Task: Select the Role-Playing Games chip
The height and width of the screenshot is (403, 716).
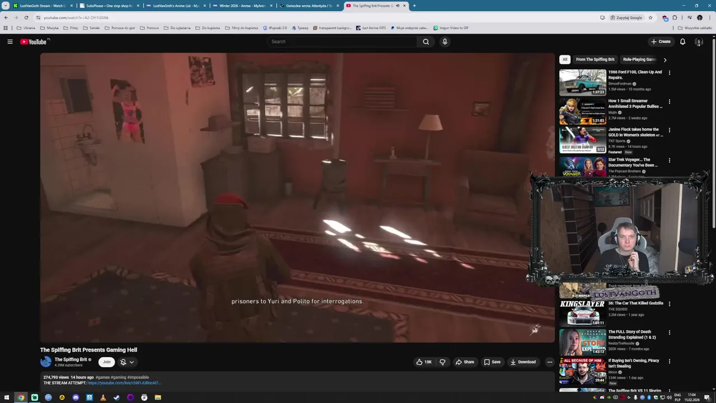Action: [x=639, y=59]
